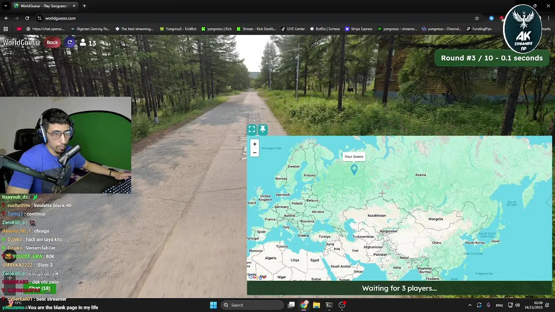Open OBS Studio from the taskbar
The height and width of the screenshot is (312, 555).
pyautogui.click(x=342, y=305)
